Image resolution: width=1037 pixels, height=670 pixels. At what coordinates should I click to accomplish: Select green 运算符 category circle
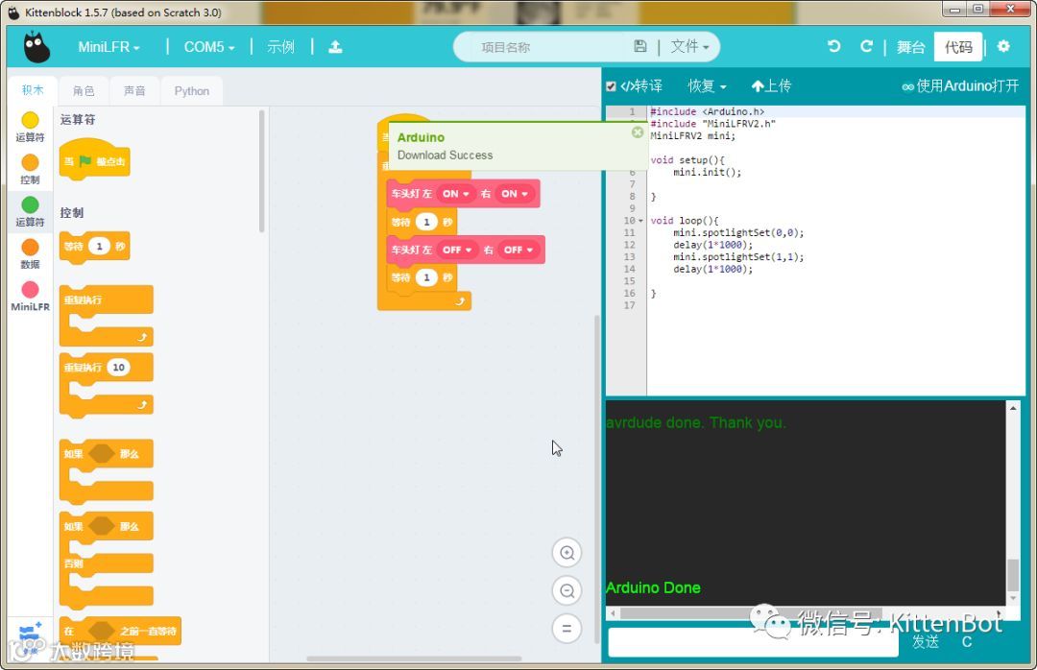(30, 204)
